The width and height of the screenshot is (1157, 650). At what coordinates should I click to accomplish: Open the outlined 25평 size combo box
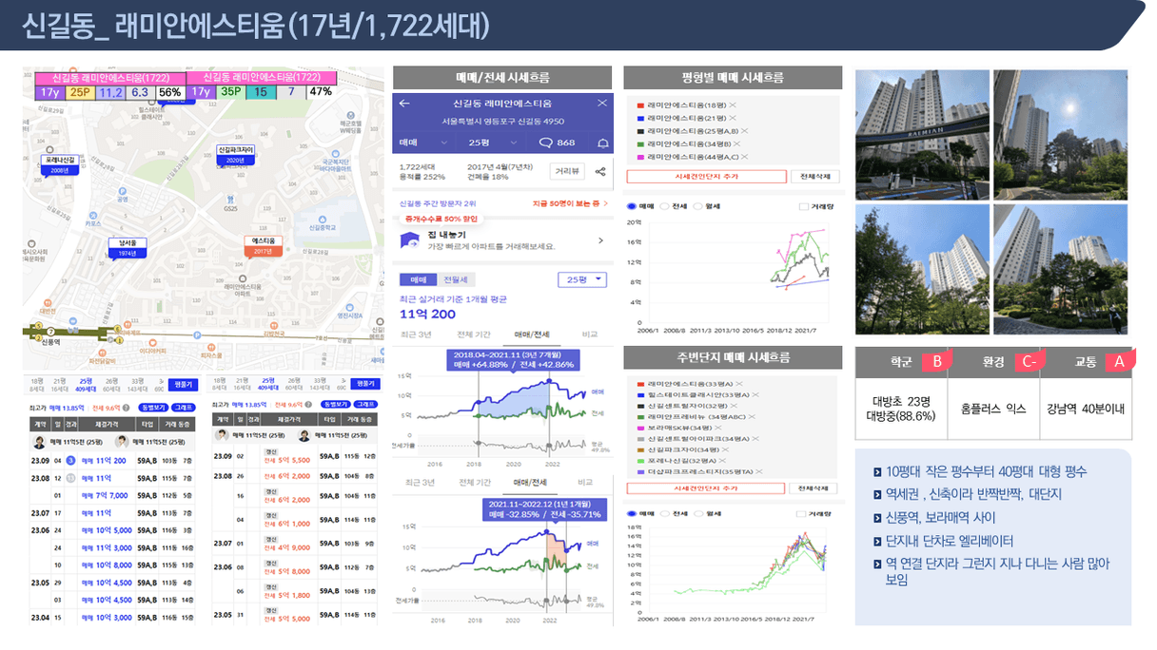(581, 279)
